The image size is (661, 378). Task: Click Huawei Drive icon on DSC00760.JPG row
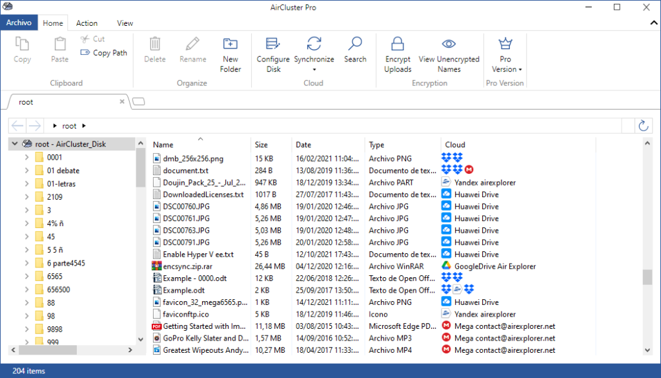447,206
